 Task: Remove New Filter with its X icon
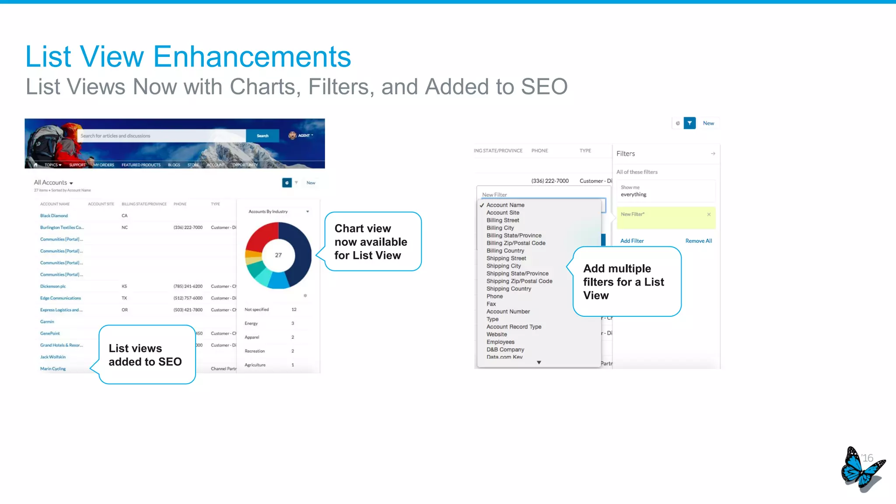click(709, 214)
